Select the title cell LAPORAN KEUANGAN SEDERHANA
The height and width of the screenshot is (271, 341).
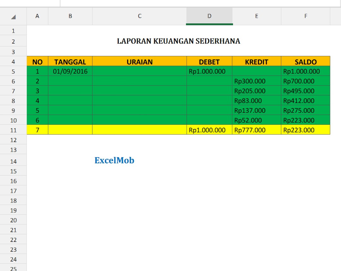(178, 41)
